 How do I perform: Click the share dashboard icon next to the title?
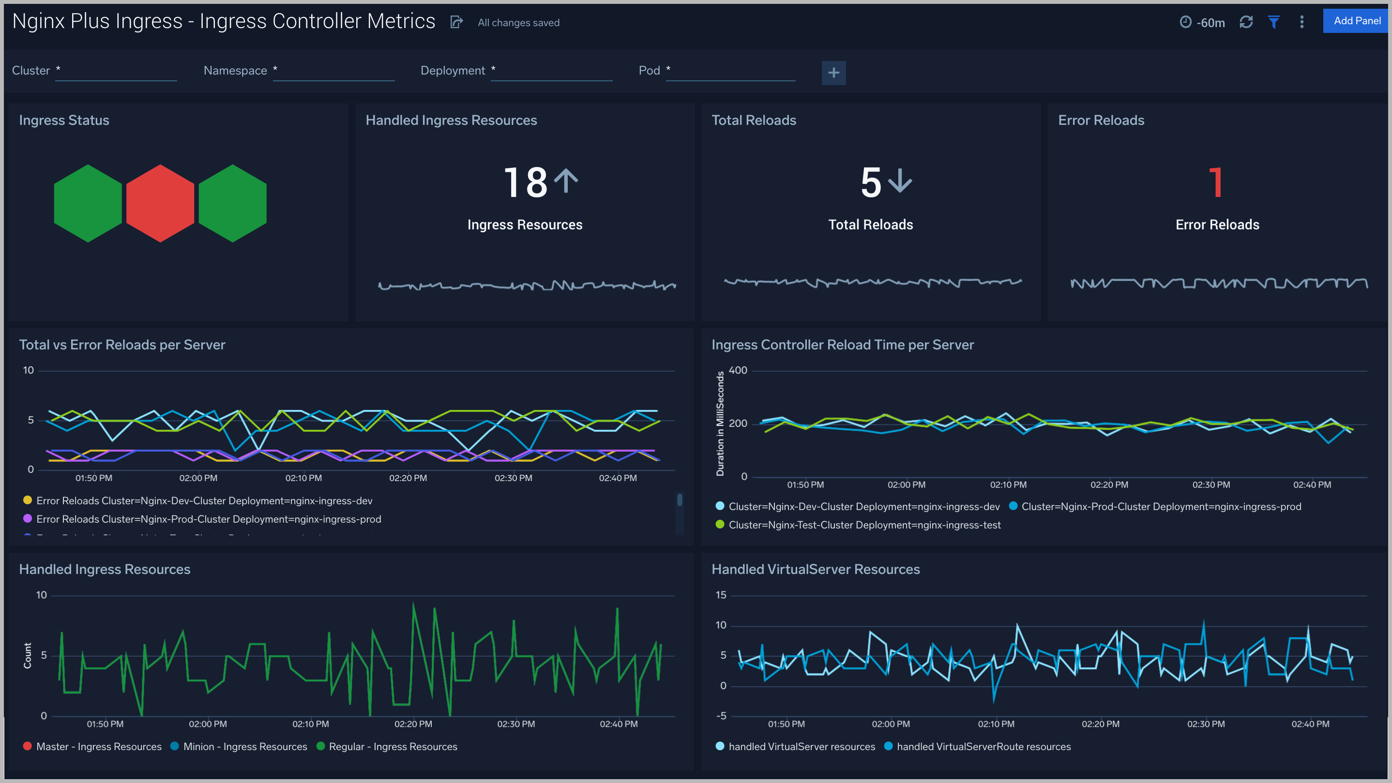pos(456,22)
